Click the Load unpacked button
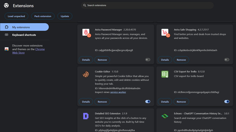236x132 pixels. 16,16
